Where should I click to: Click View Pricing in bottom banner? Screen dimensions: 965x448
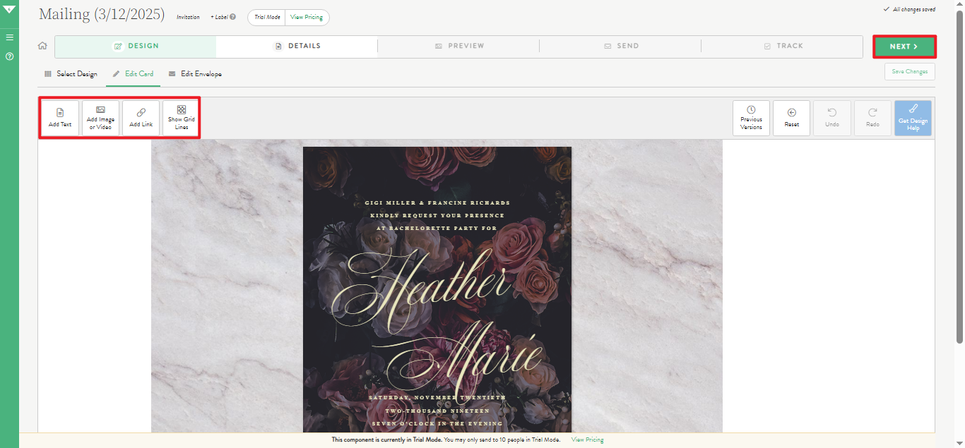tap(587, 440)
